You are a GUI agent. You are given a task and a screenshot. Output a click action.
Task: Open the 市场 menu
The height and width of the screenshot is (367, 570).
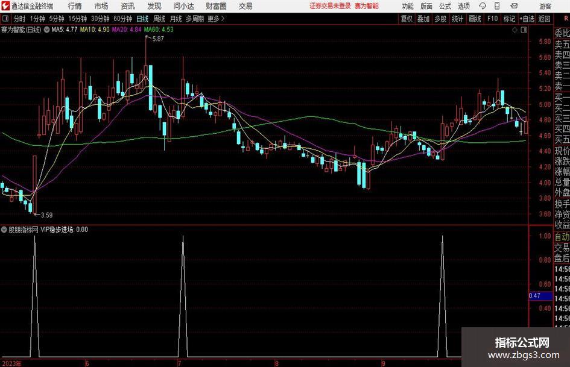click(101, 6)
